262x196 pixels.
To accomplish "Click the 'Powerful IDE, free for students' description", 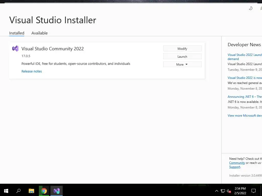I will pyautogui.click(x=76, y=64).
